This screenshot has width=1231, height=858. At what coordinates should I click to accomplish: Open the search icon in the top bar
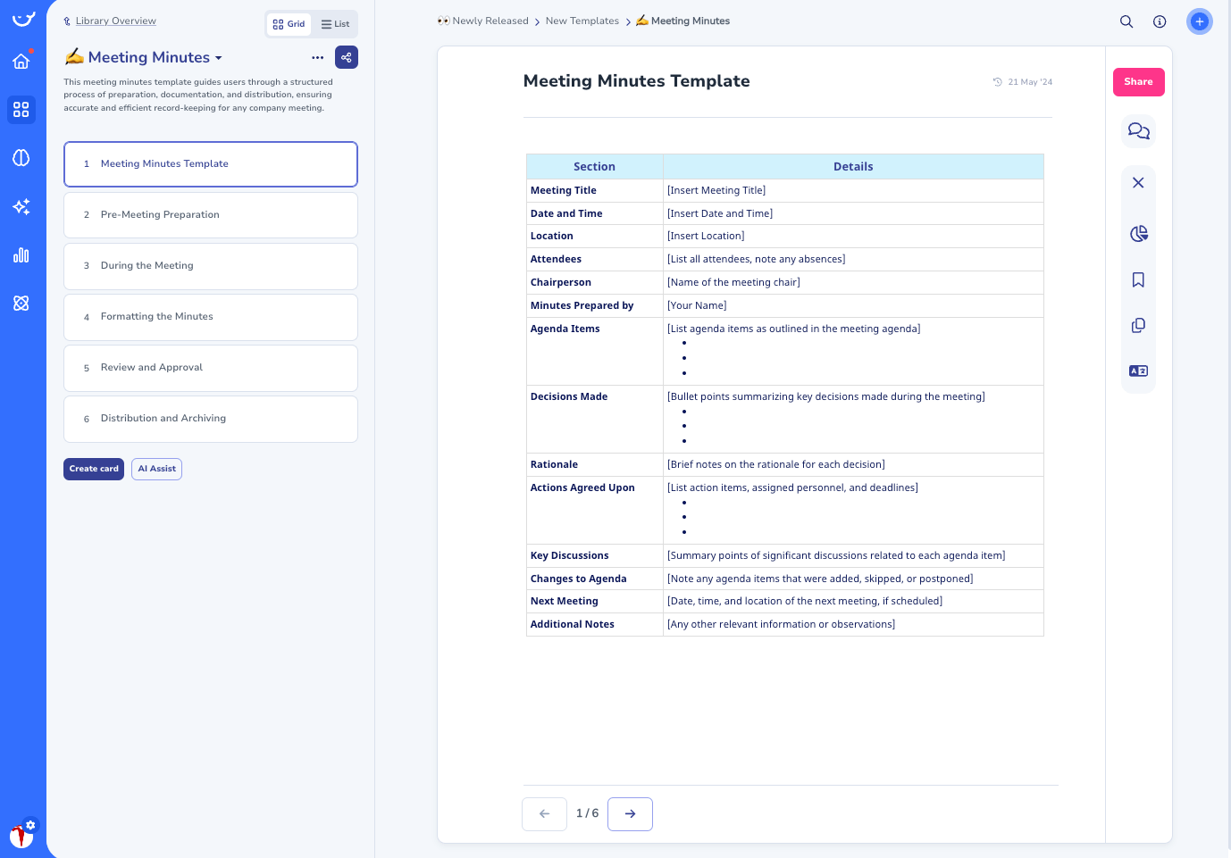point(1126,21)
